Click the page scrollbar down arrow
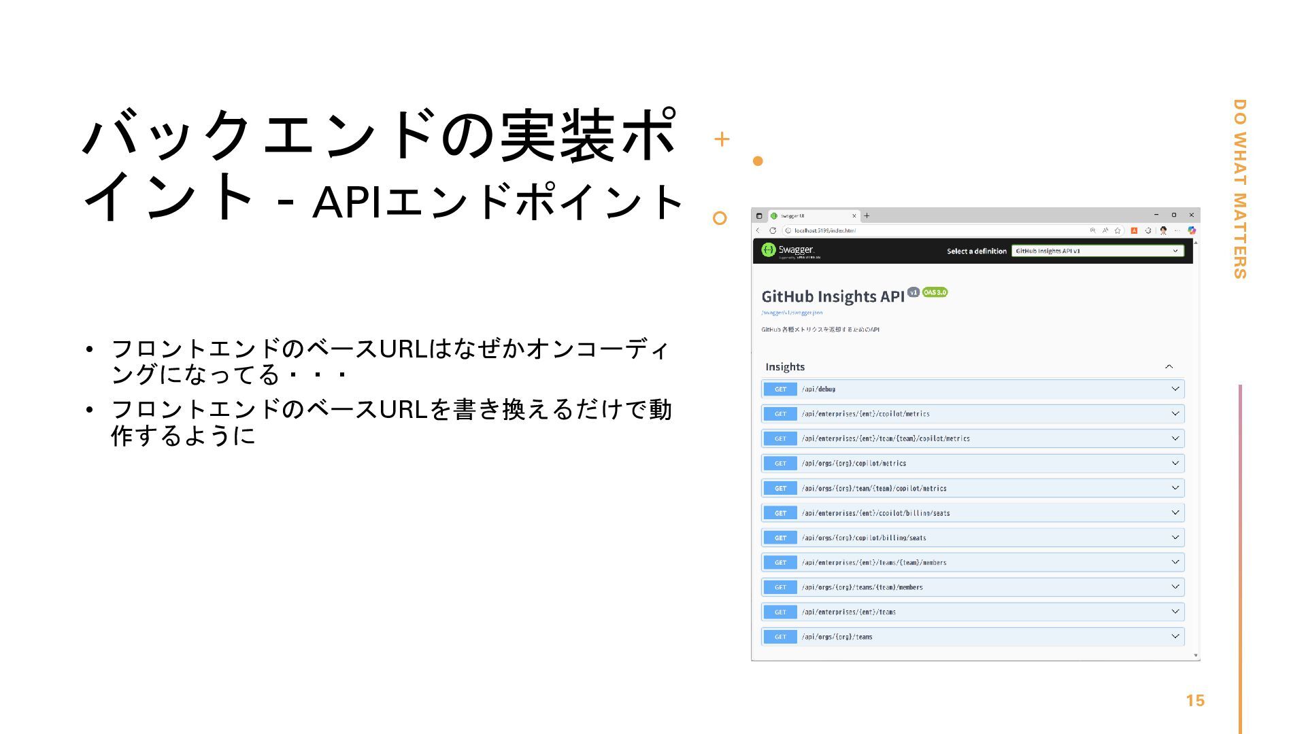The height and width of the screenshot is (734, 1306). tap(1196, 656)
